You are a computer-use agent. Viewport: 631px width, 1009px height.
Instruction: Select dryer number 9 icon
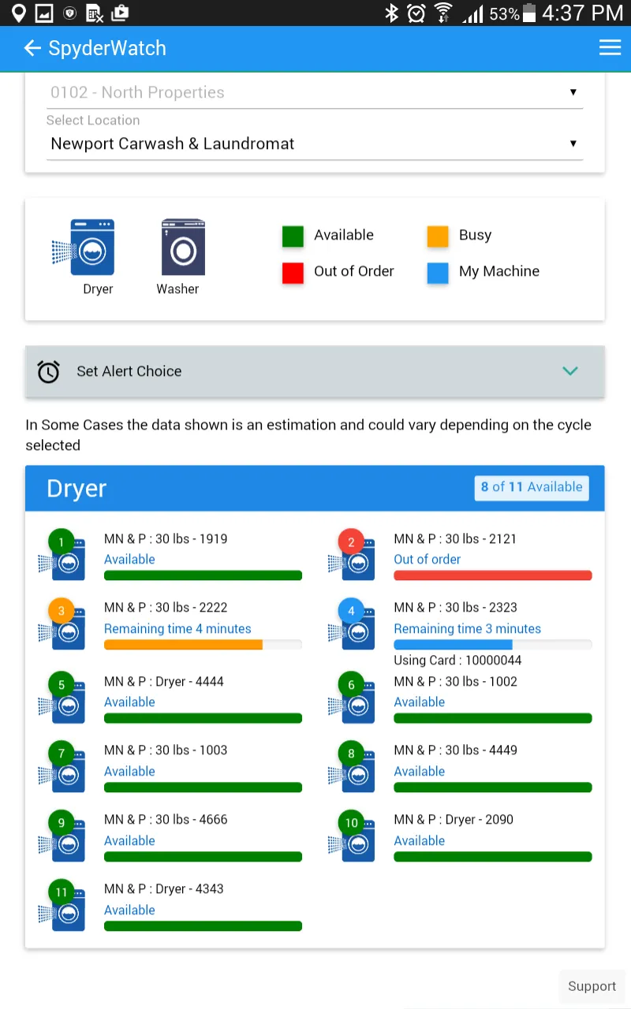(x=62, y=836)
